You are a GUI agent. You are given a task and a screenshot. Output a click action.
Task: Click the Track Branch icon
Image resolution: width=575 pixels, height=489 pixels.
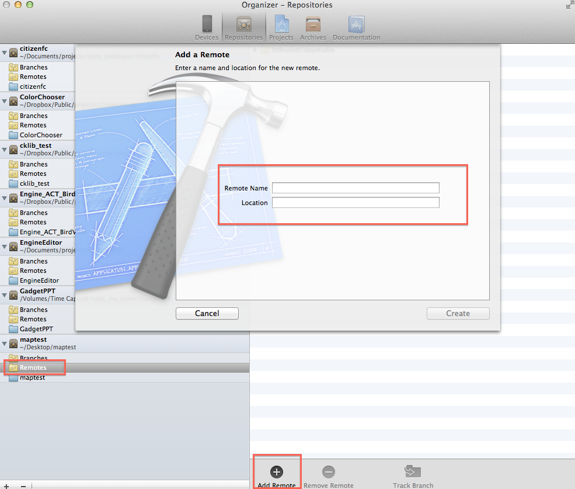point(413,472)
